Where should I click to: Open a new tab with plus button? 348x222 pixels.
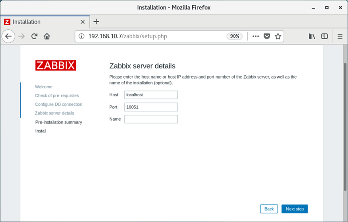[96, 21]
